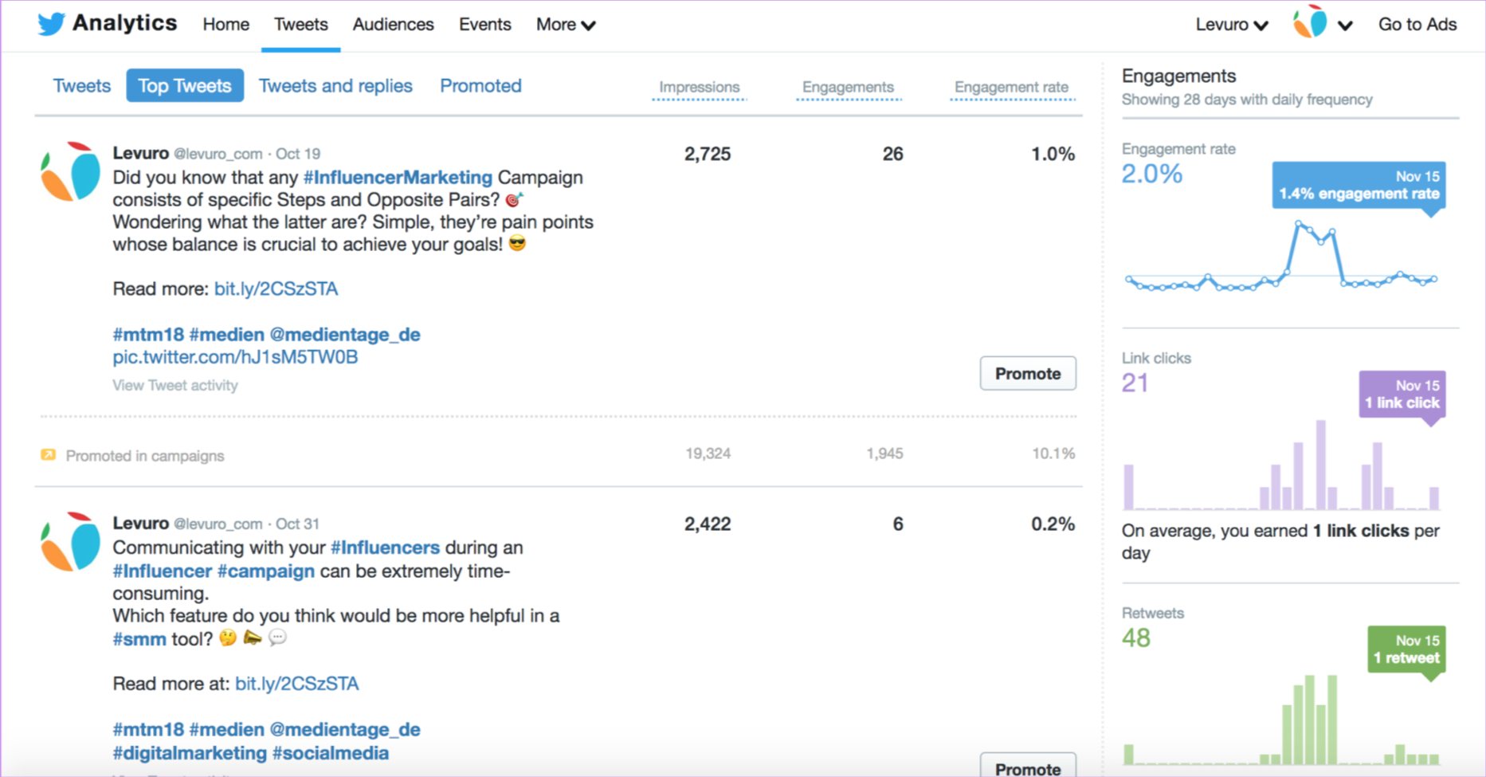Image resolution: width=1486 pixels, height=777 pixels.
Task: Open the profile menu chevron
Action: point(1345,26)
